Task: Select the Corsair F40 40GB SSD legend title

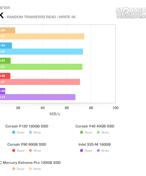Action: coord(95,126)
